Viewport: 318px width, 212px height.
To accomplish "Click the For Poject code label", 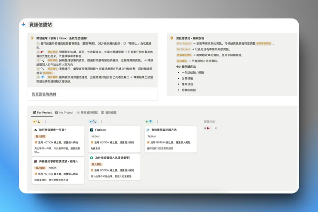I will pyautogui.click(x=184, y=43).
